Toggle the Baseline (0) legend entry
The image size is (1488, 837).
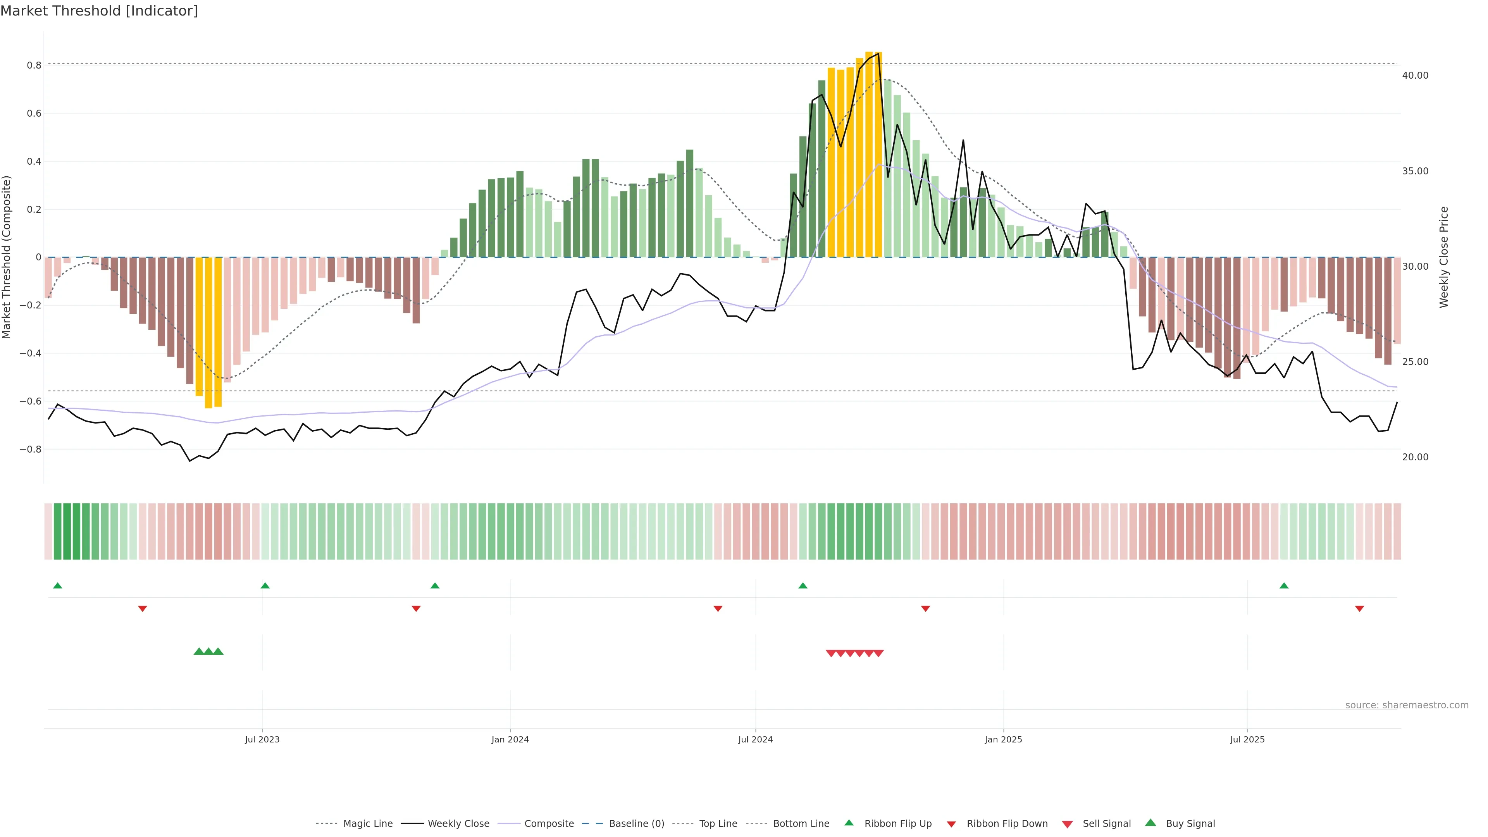(637, 824)
